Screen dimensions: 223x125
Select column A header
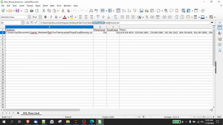coord(49,27)
